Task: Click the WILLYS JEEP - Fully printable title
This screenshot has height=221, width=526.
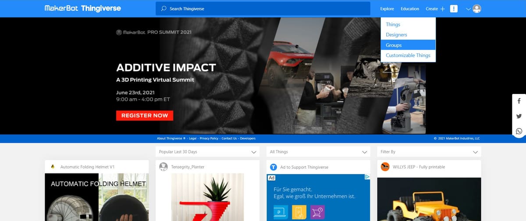Action: [419, 167]
